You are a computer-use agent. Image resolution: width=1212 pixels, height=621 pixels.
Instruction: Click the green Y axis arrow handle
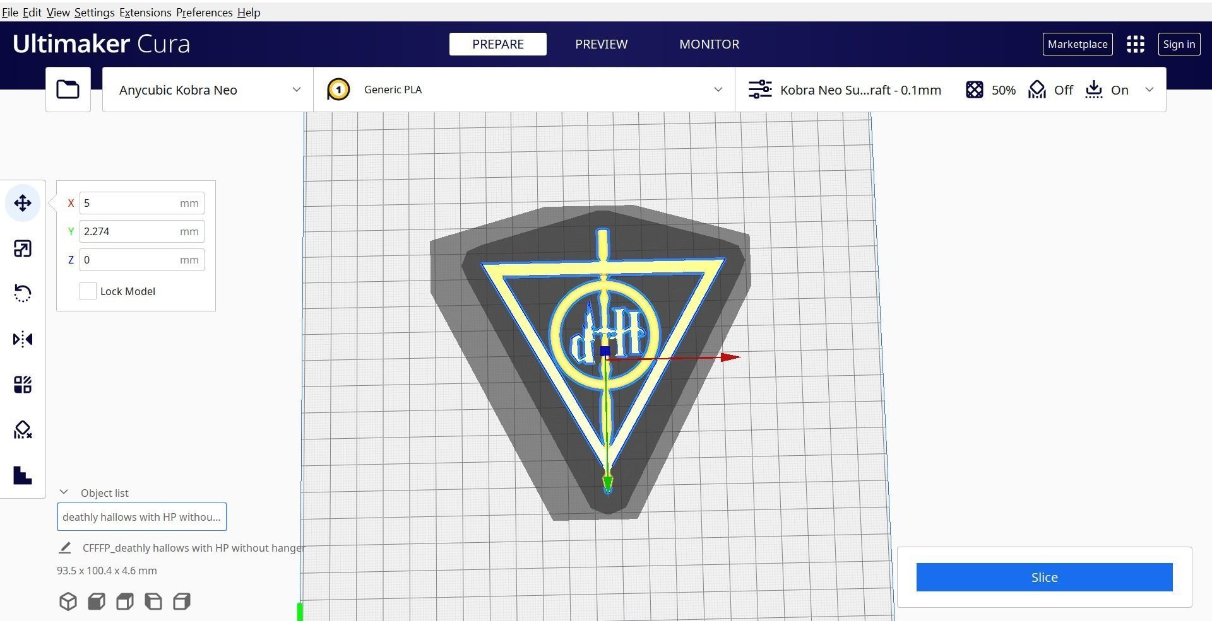click(x=607, y=484)
